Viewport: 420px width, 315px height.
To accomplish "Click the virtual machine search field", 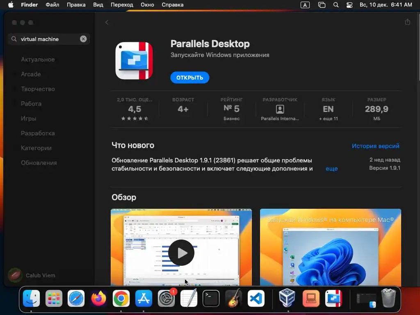I will 49,39.
